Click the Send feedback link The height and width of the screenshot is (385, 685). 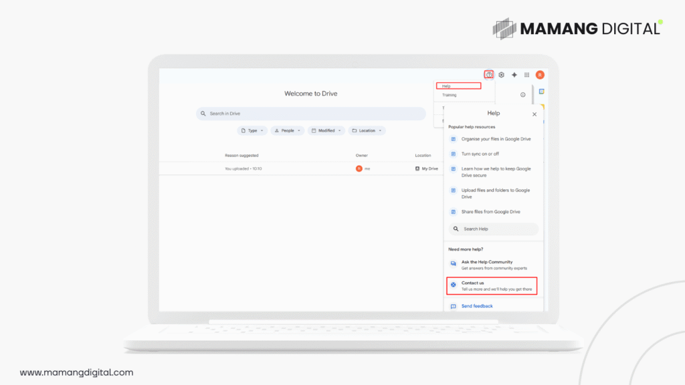pyautogui.click(x=477, y=305)
